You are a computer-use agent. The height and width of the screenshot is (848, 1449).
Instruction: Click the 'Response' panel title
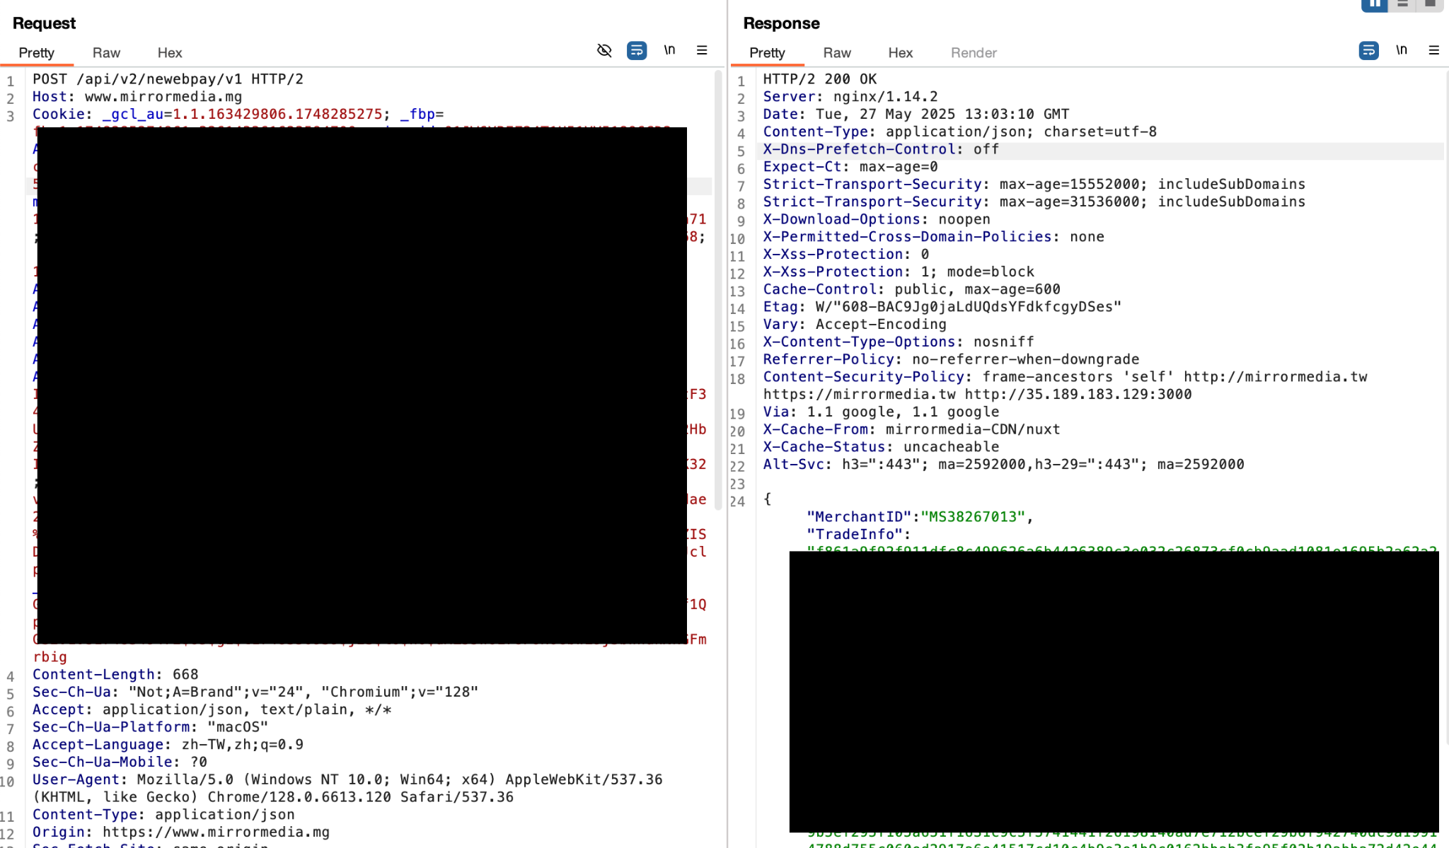click(x=781, y=23)
